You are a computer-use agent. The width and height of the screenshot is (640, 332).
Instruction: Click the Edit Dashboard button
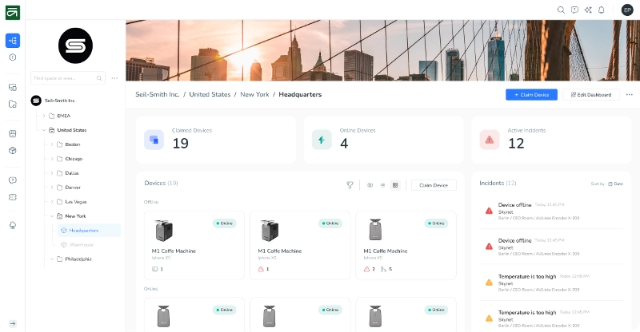click(591, 94)
